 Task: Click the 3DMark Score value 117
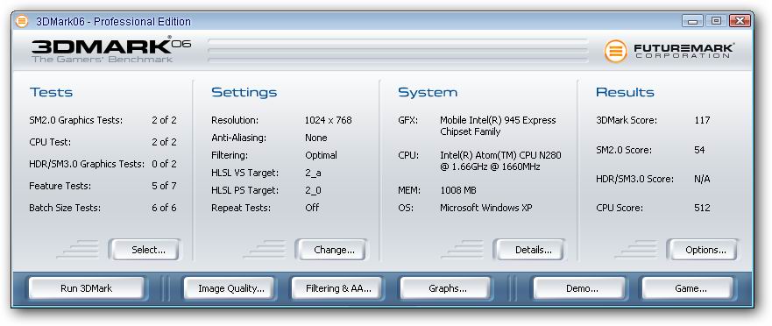click(702, 120)
